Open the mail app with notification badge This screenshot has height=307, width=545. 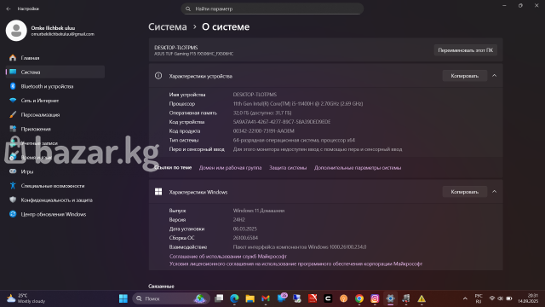coord(282,298)
